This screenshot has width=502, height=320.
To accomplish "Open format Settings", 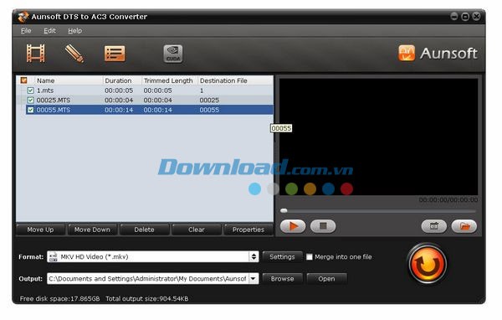I will tap(282, 257).
